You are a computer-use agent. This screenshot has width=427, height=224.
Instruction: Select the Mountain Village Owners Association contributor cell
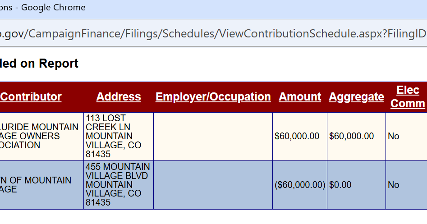[41, 137]
